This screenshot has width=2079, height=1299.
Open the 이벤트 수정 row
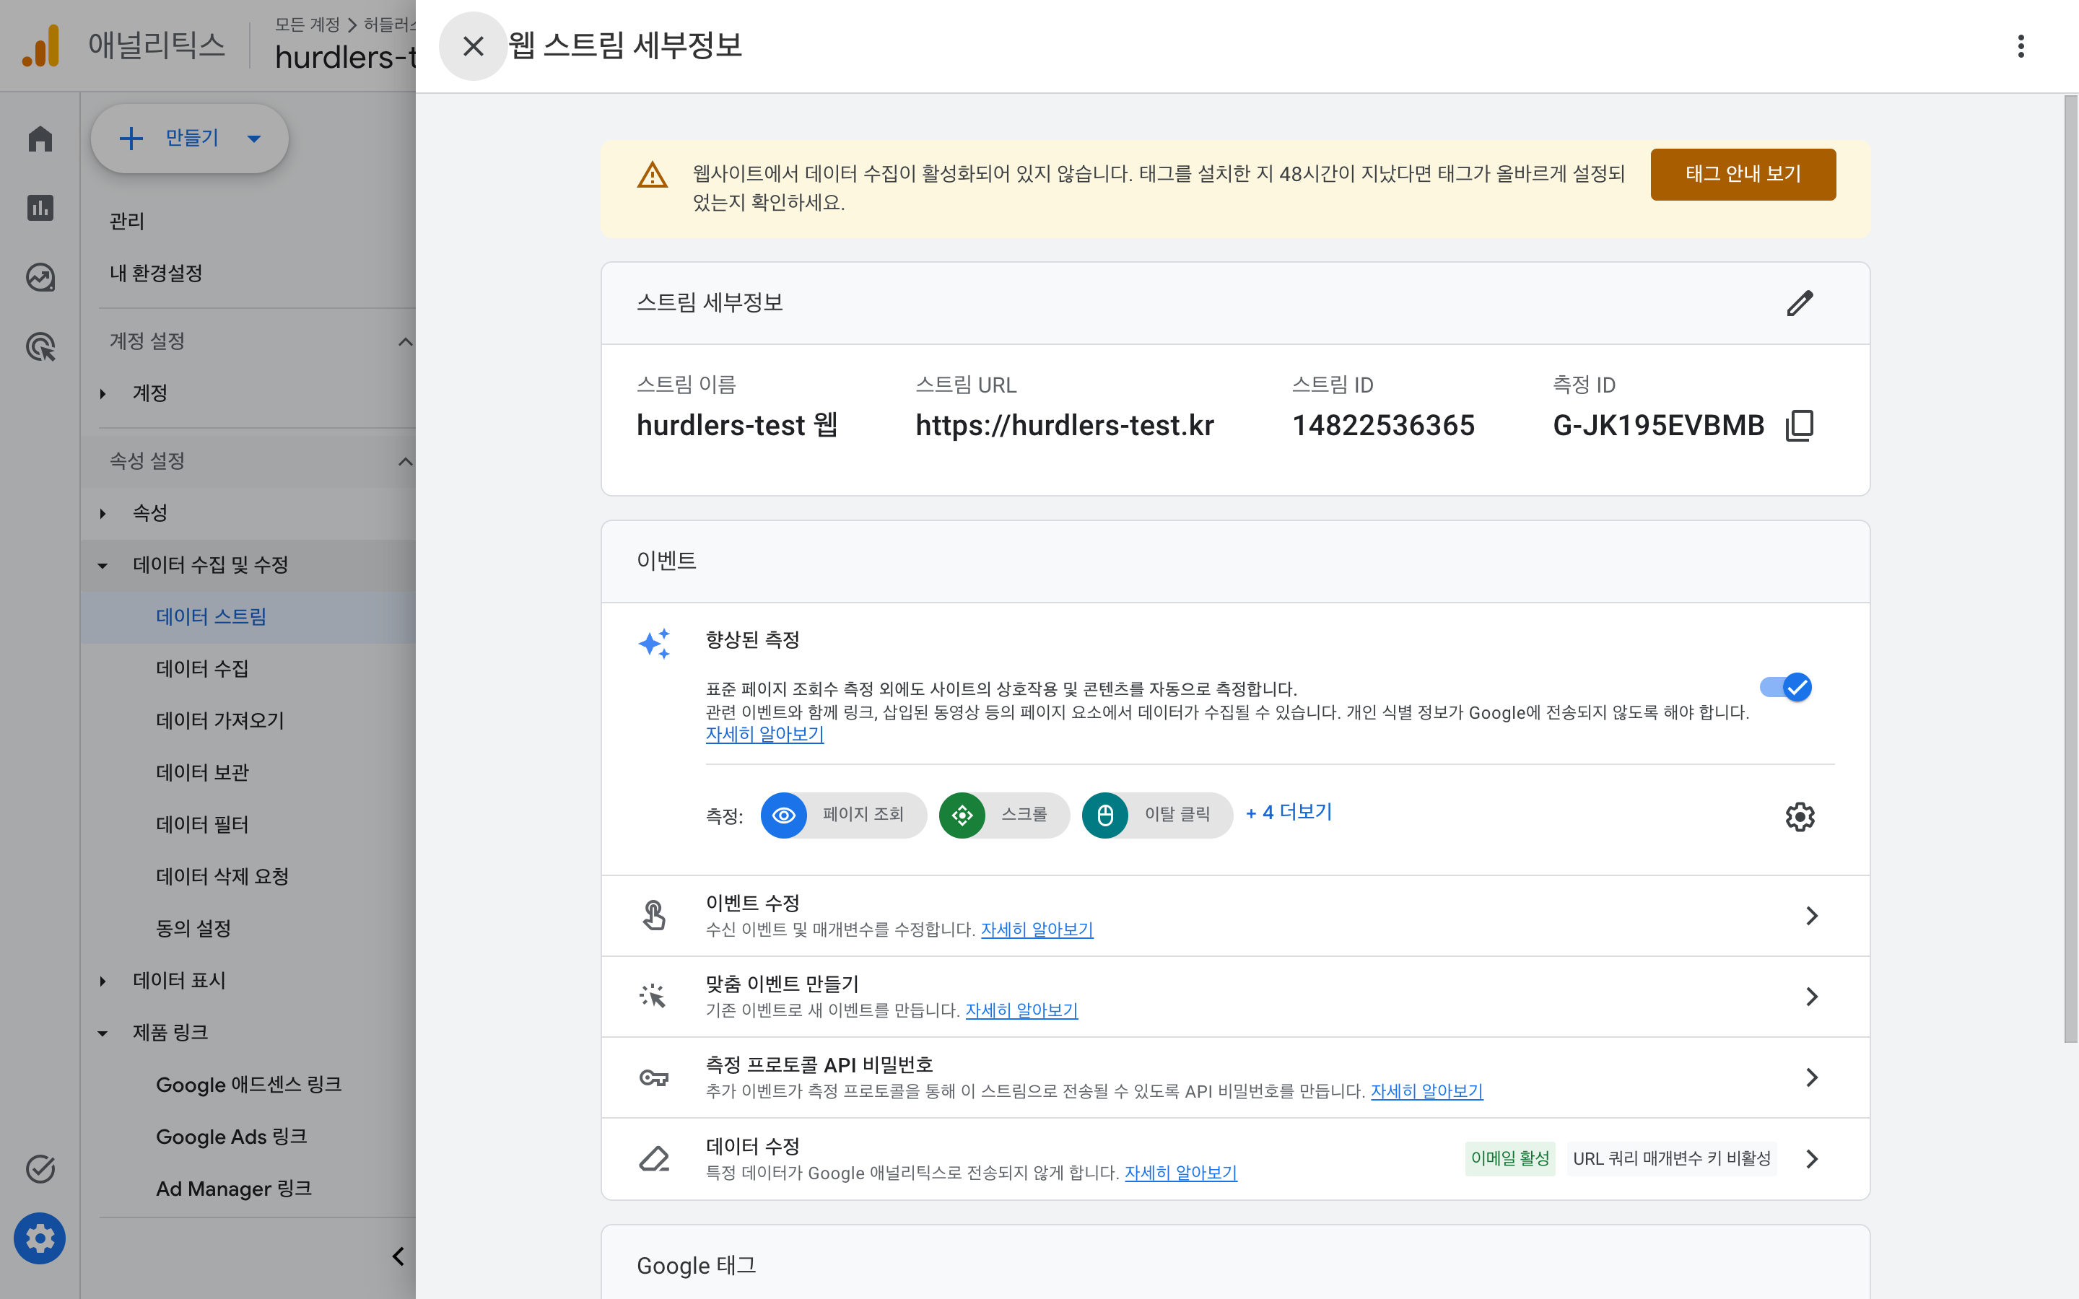tap(1235, 916)
